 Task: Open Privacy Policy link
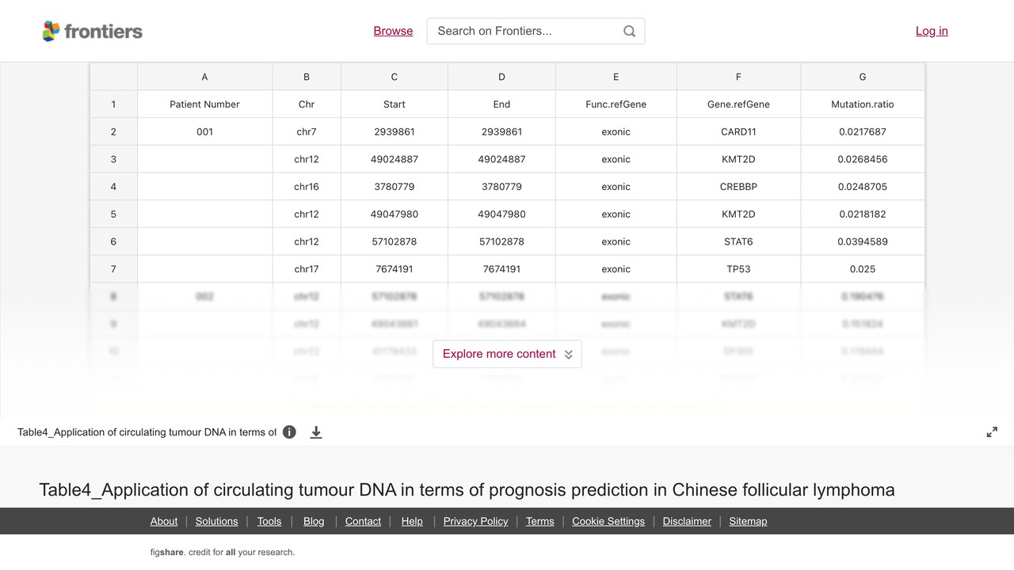coord(475,521)
